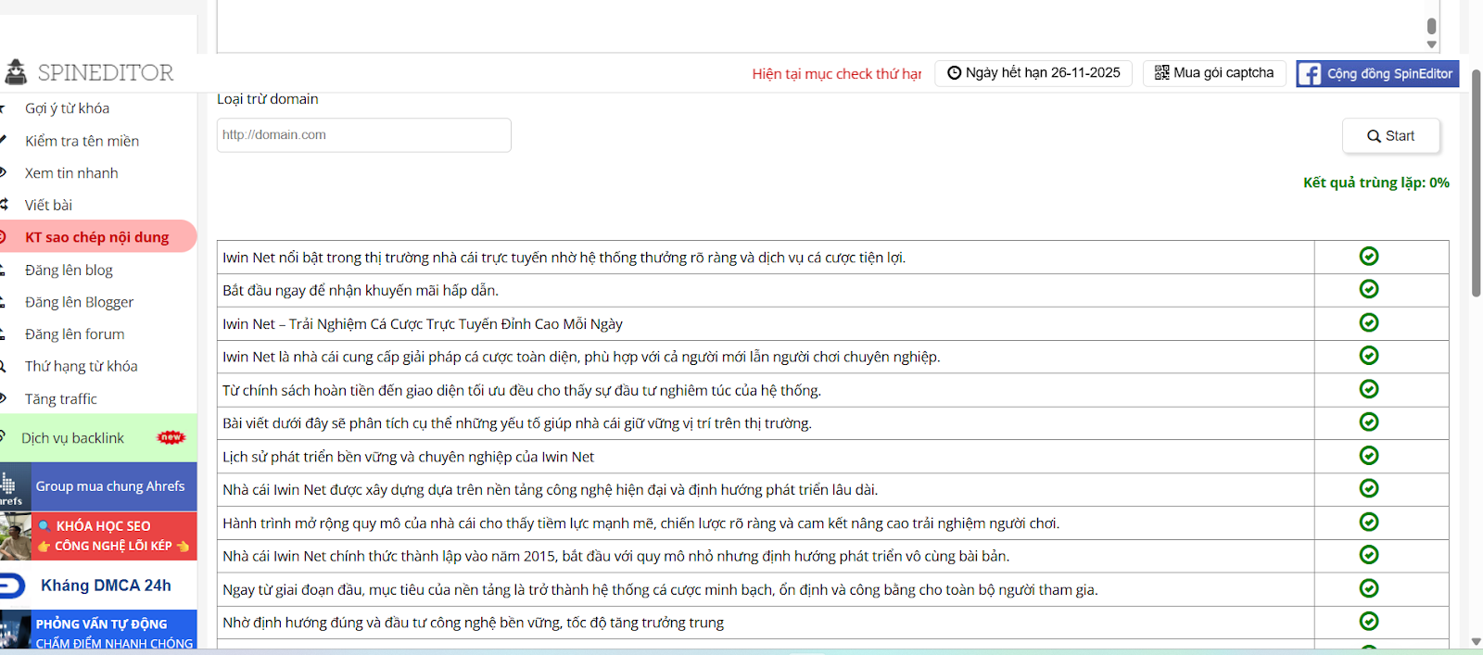This screenshot has height=655, width=1483.
Task: Click green check beside 'Bắt đầu ngay' row
Action: [x=1368, y=289]
